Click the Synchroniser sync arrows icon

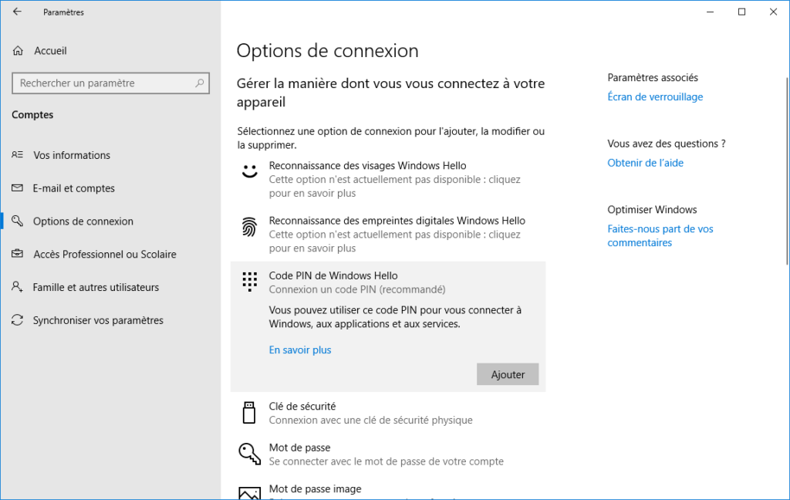tap(17, 320)
